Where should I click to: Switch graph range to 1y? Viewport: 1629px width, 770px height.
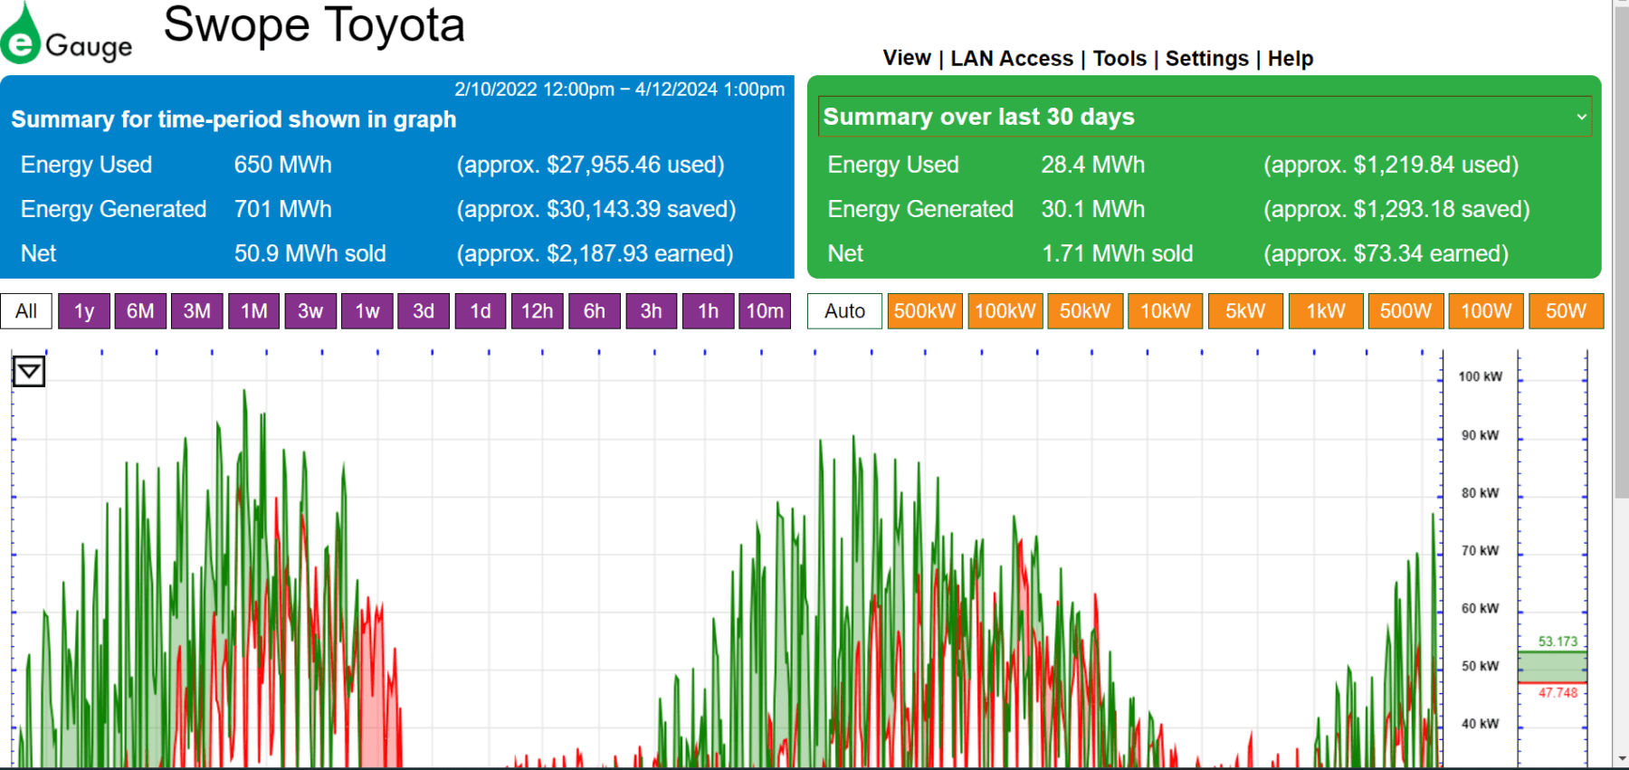[x=84, y=311]
